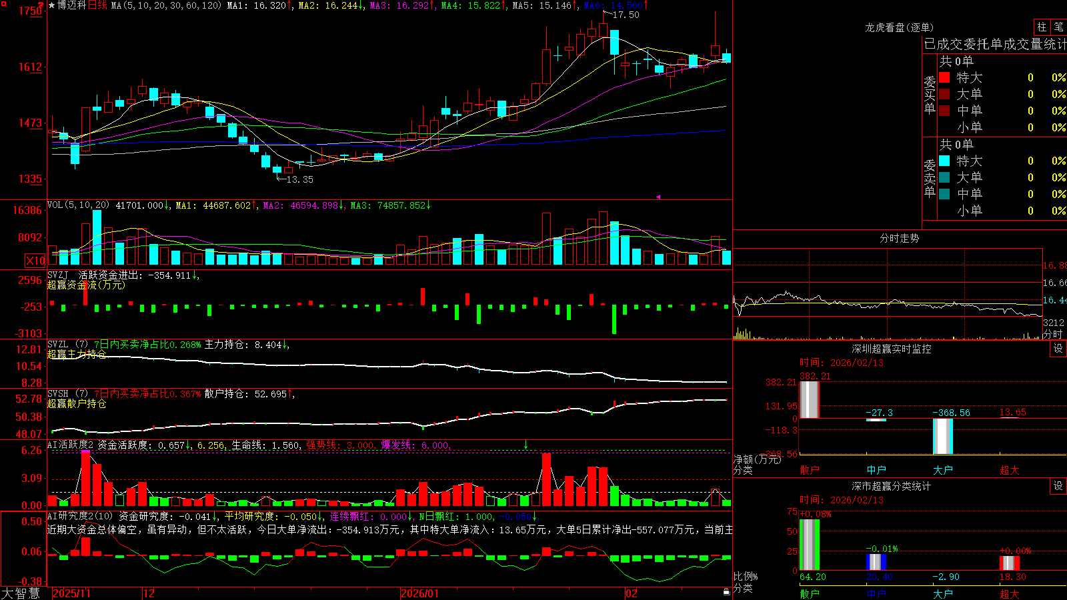Viewport: 1067px width, 600px height.
Task: Click the red 特大 buy order swatch
Action: (944, 77)
